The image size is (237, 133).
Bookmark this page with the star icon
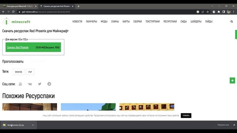tap(208, 12)
